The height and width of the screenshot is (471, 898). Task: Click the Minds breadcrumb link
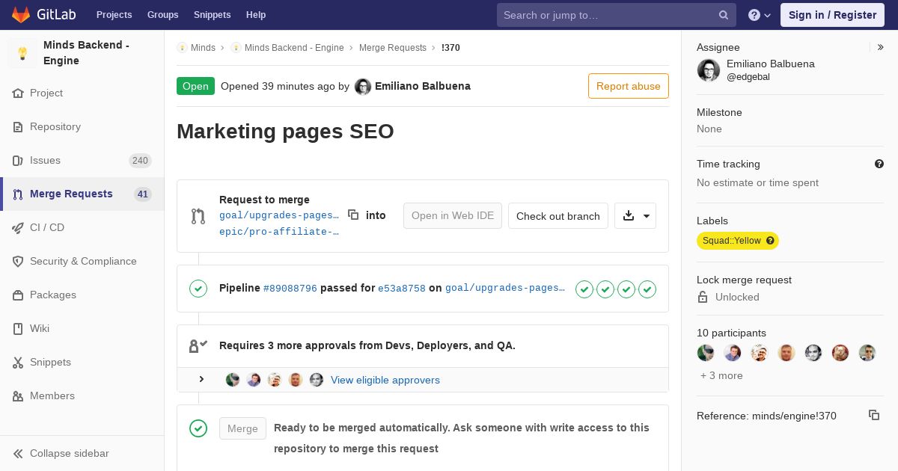203,48
